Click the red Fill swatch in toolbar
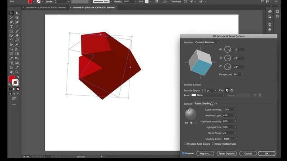Image resolution: width=287 pixels, height=161 pixels. 11,79
